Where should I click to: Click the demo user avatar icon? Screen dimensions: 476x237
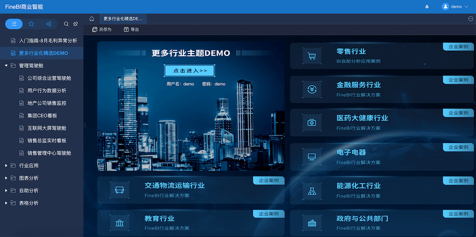click(445, 7)
